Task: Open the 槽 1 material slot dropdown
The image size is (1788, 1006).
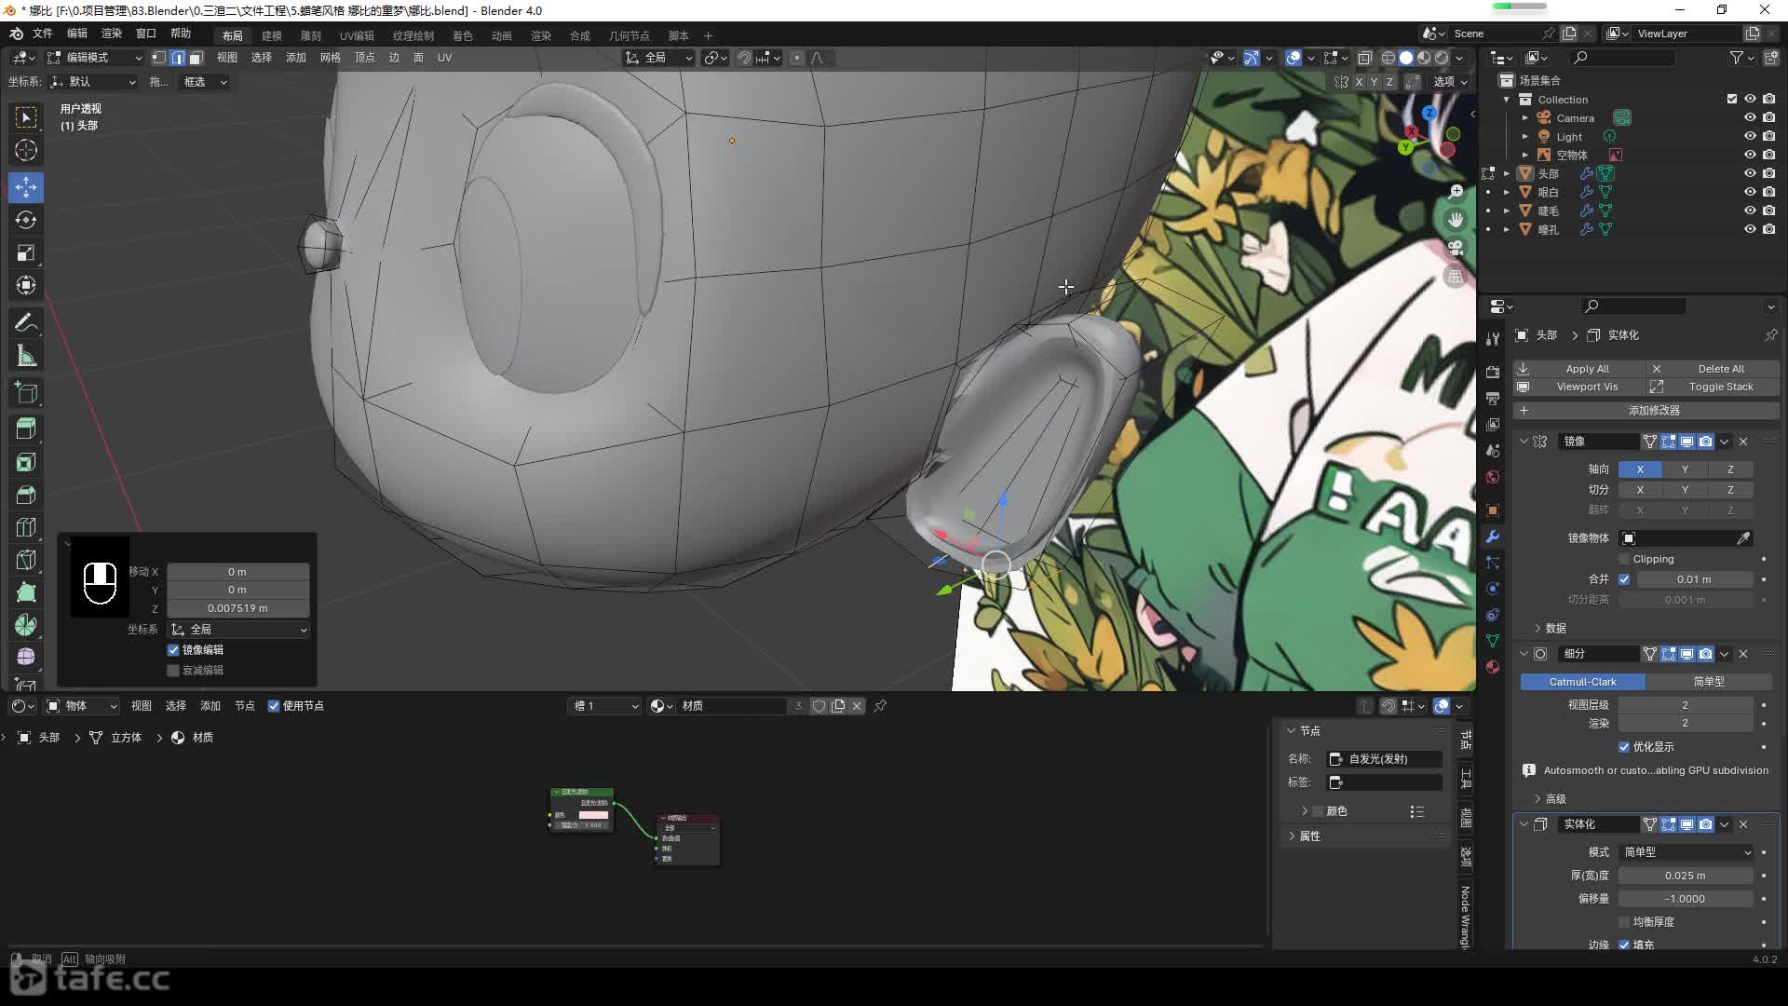Action: [x=605, y=706]
